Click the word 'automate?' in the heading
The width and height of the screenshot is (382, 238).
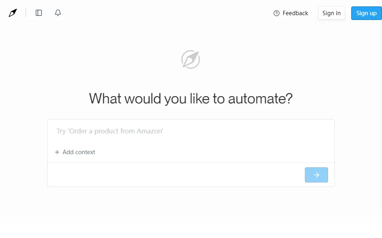tap(260, 98)
